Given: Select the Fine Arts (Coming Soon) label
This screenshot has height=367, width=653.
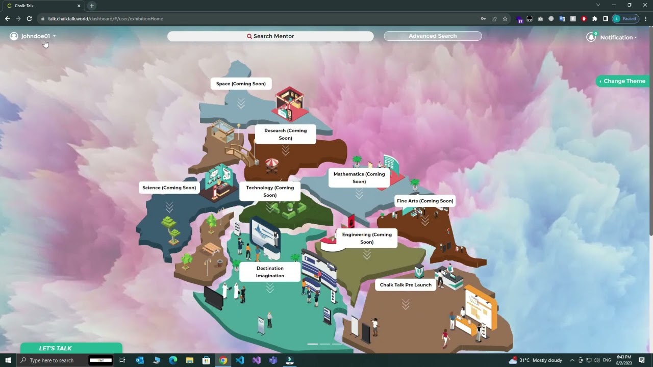Looking at the screenshot, I should (425, 201).
